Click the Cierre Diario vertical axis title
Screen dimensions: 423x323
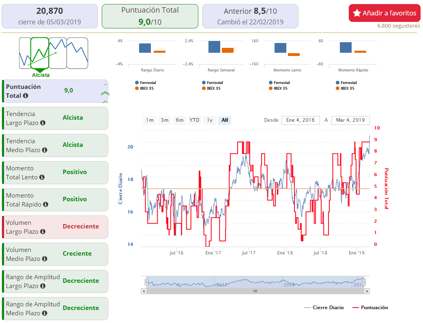(120, 189)
